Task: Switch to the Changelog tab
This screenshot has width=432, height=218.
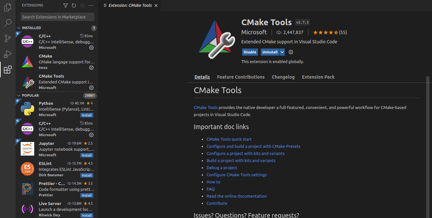Action: tap(283, 77)
